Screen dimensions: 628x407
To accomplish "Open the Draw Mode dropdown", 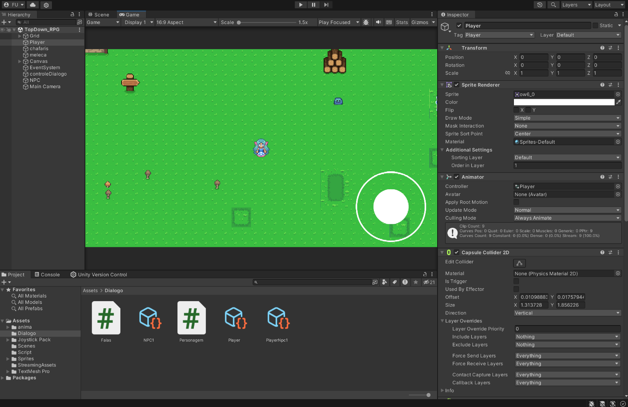I will tap(567, 118).
